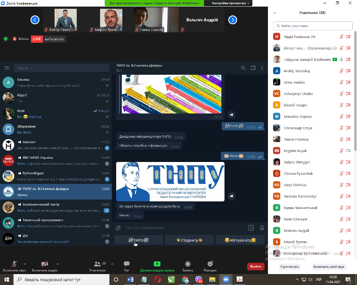Toggle the Запись recording button

(x=188, y=266)
